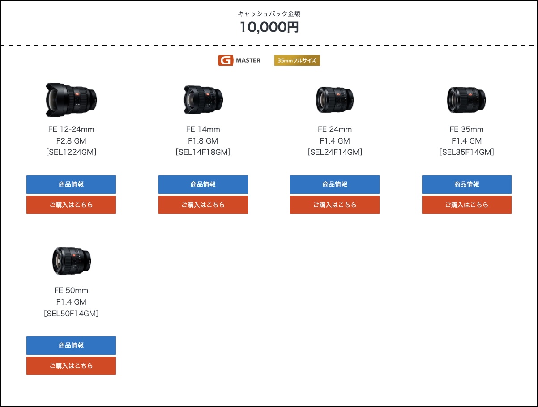
Task: Click the 10,000円 cashback amount heading
Action: pyautogui.click(x=269, y=27)
